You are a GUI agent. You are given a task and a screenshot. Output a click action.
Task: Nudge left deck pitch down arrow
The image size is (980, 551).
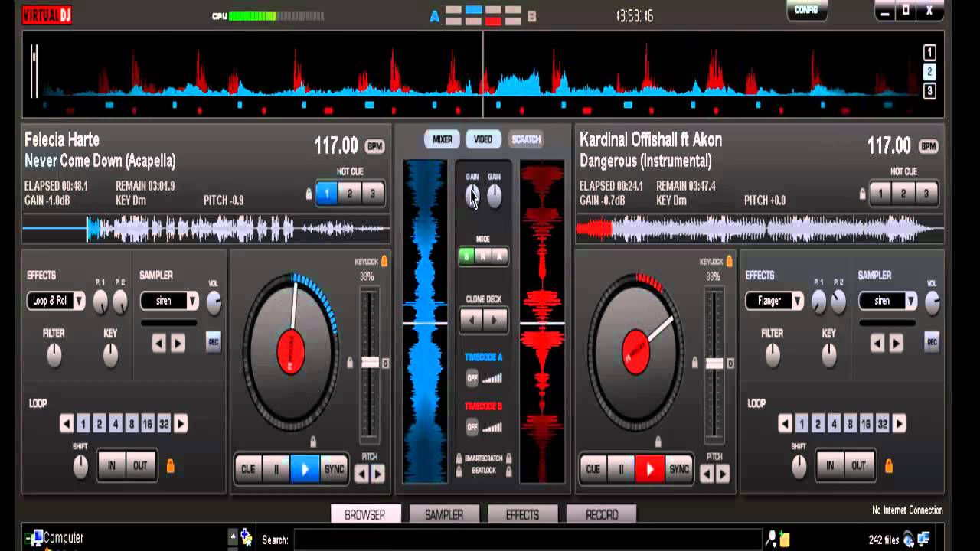coord(361,474)
